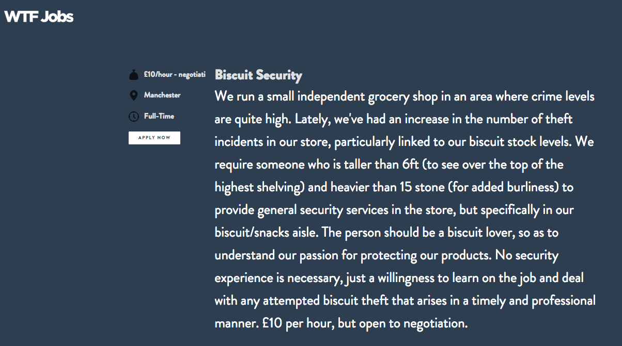Image resolution: width=622 pixels, height=346 pixels.
Task: Click the Manchester location label
Action: 162,95
